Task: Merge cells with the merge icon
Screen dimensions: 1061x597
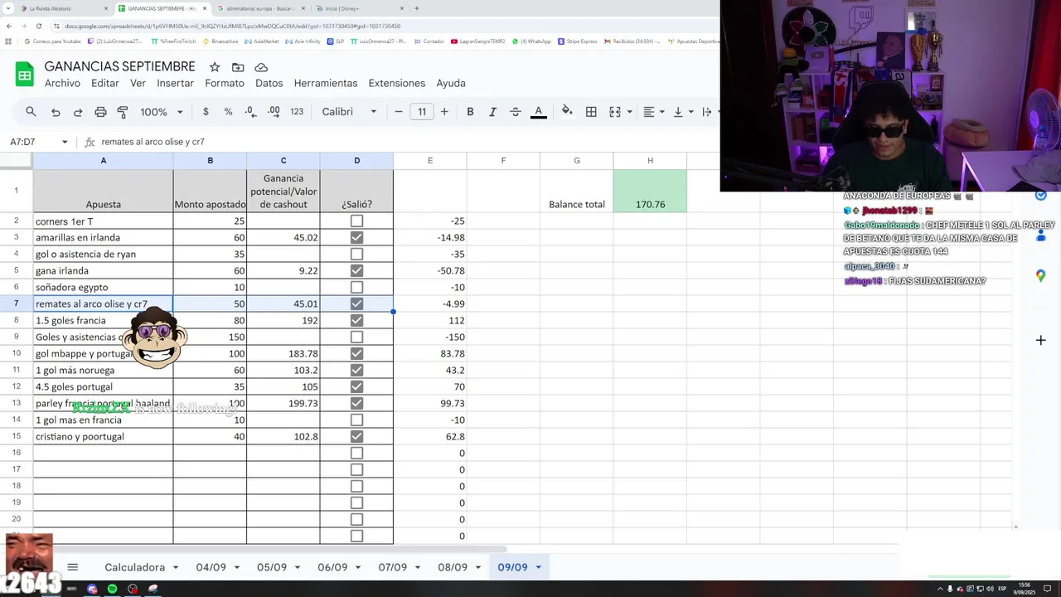Action: 615,112
